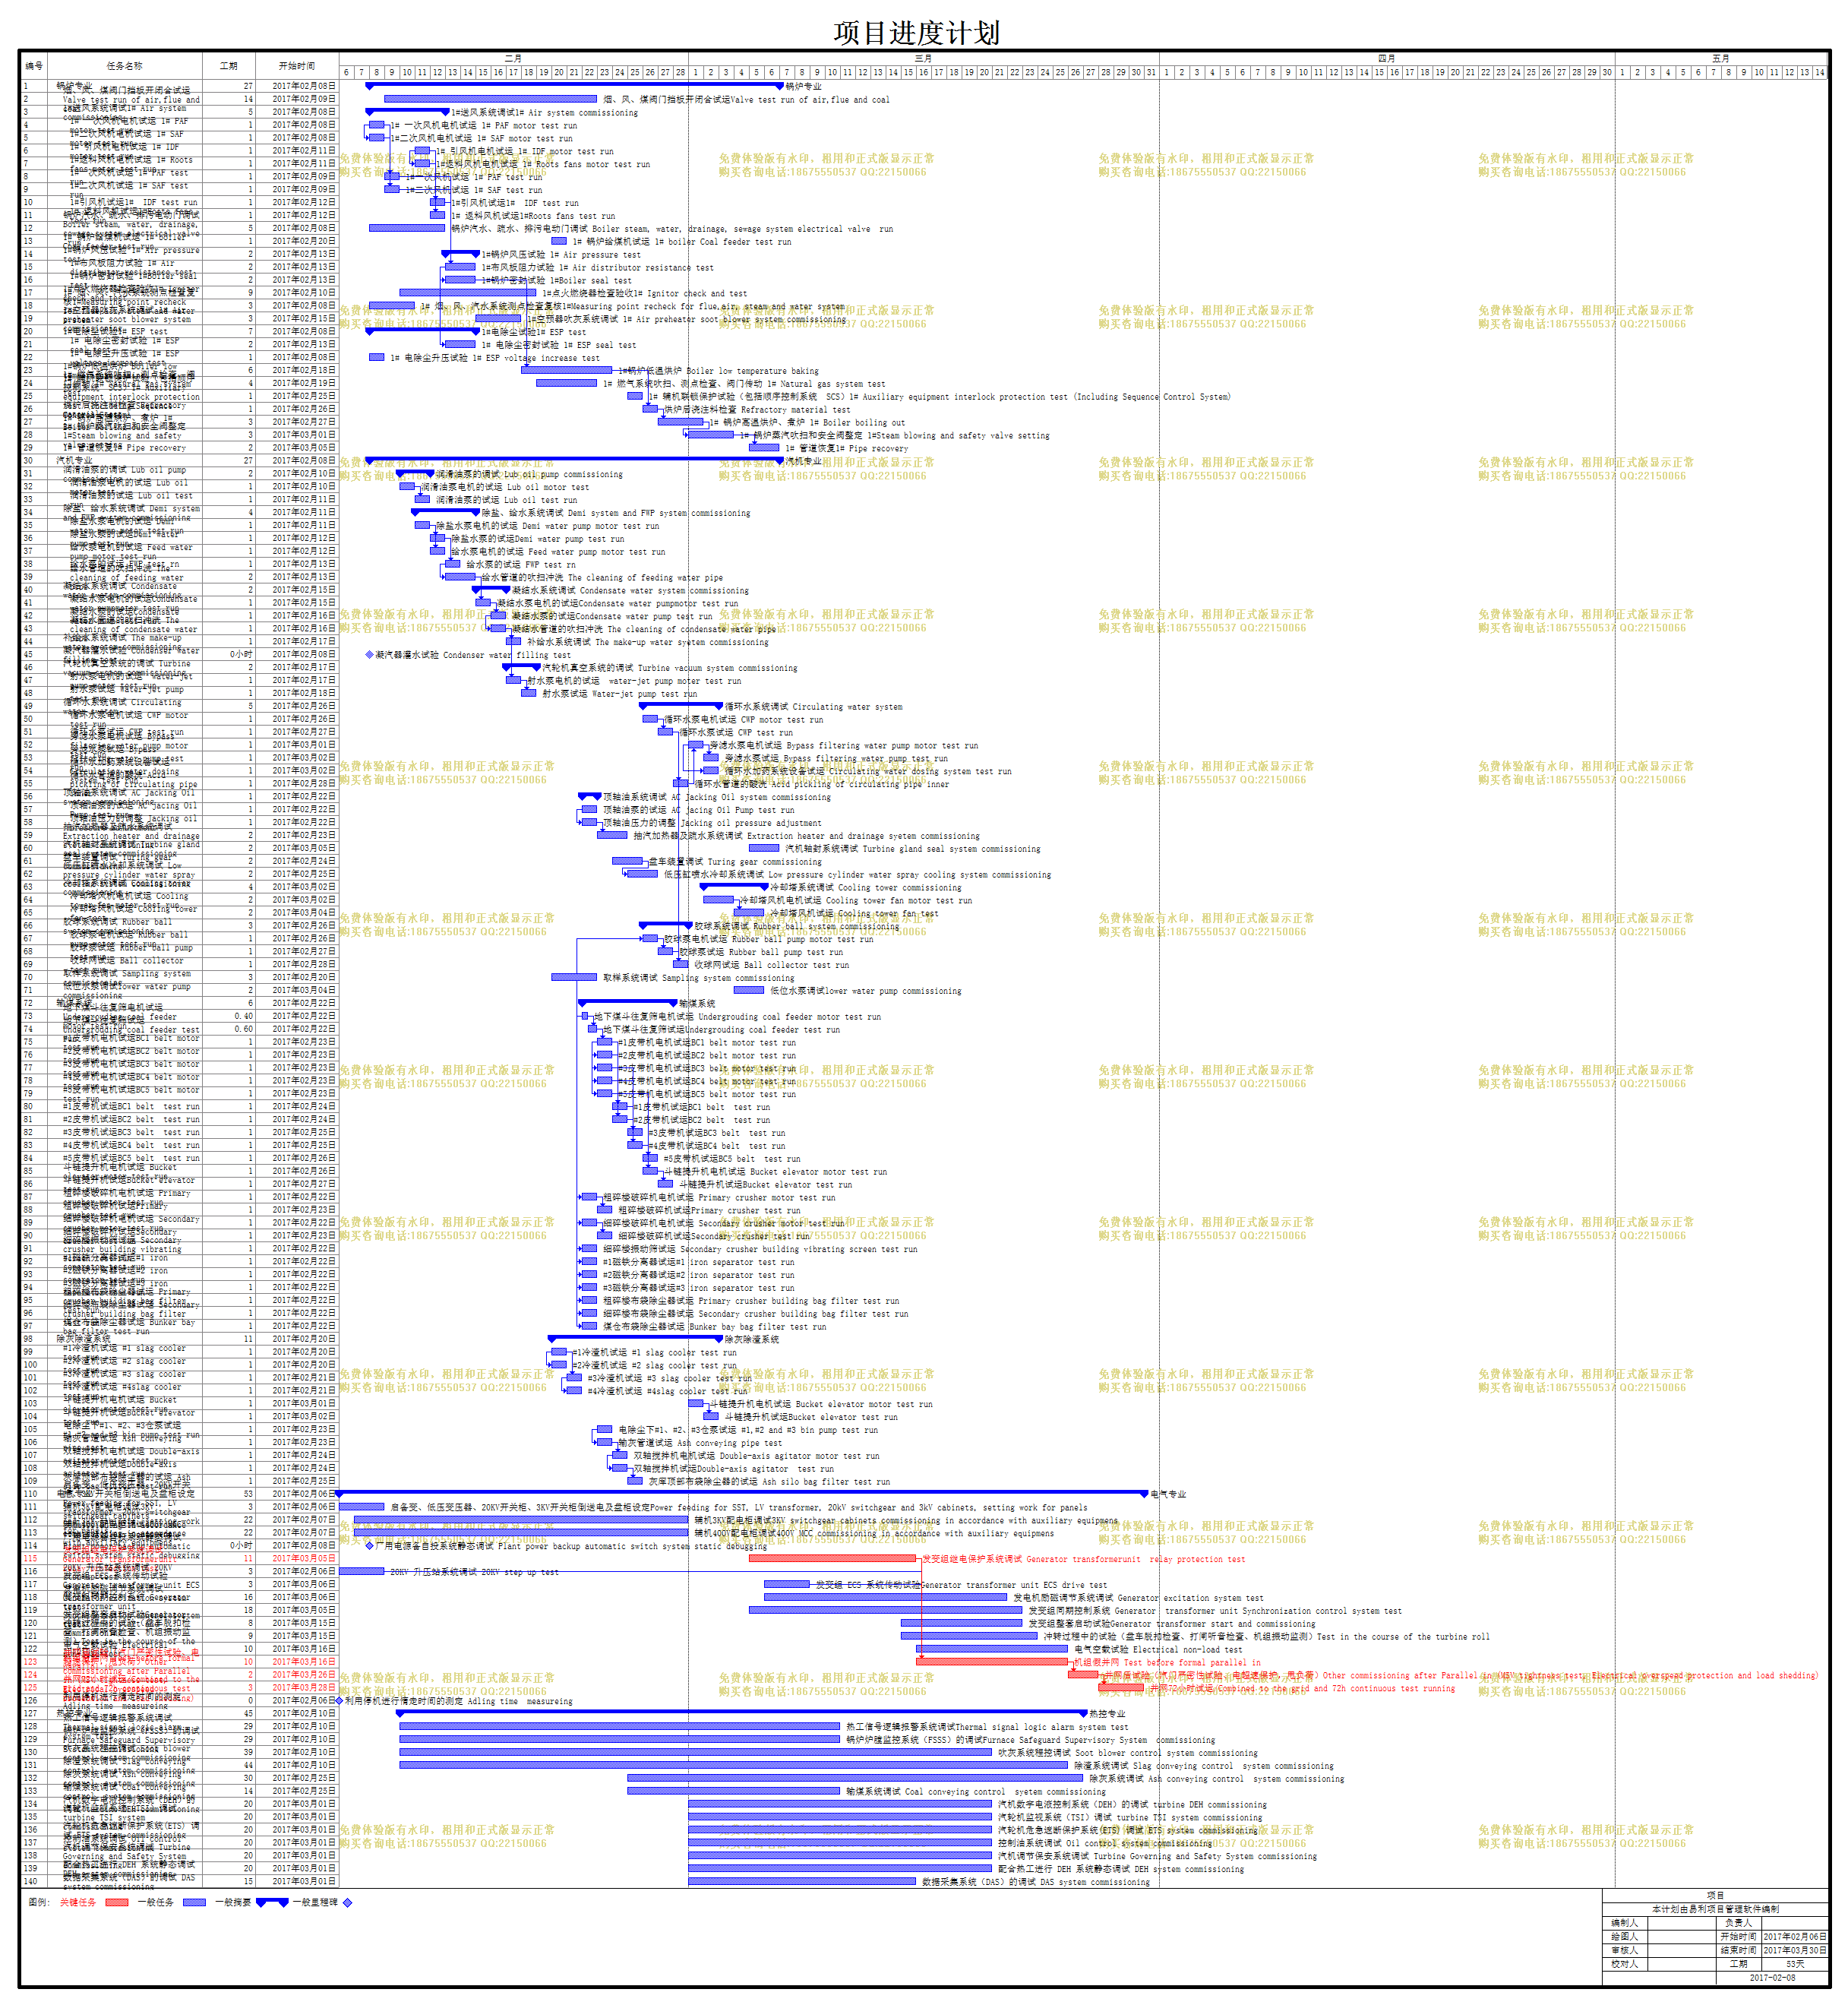
Task: Click the Ball collector test run label
Action: pyautogui.click(x=771, y=965)
